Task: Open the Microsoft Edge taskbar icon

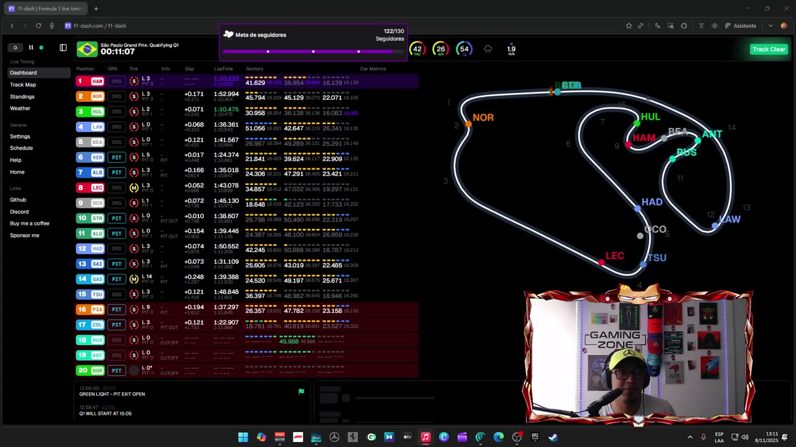Action: 499,437
